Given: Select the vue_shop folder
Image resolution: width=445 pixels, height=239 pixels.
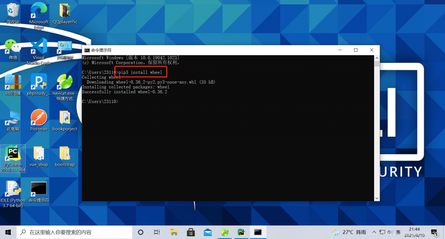Looking at the screenshot, I should (39, 157).
